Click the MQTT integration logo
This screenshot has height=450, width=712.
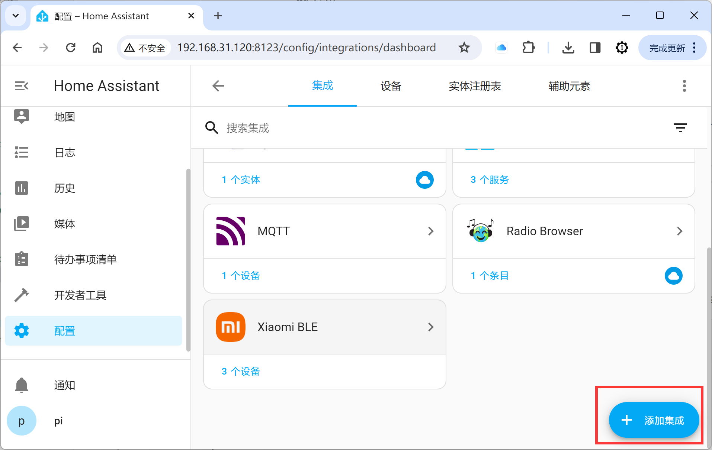pyautogui.click(x=231, y=231)
